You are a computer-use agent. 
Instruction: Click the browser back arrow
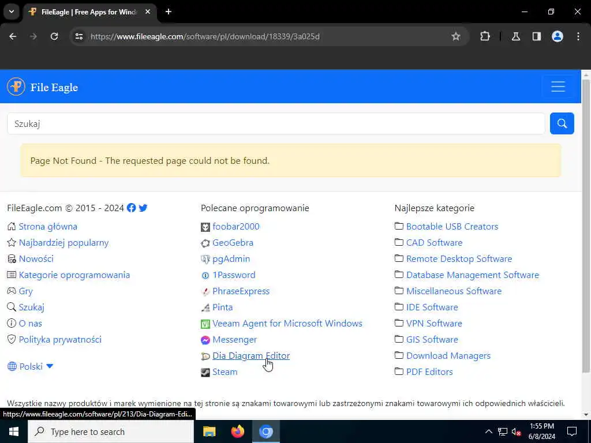pos(13,36)
